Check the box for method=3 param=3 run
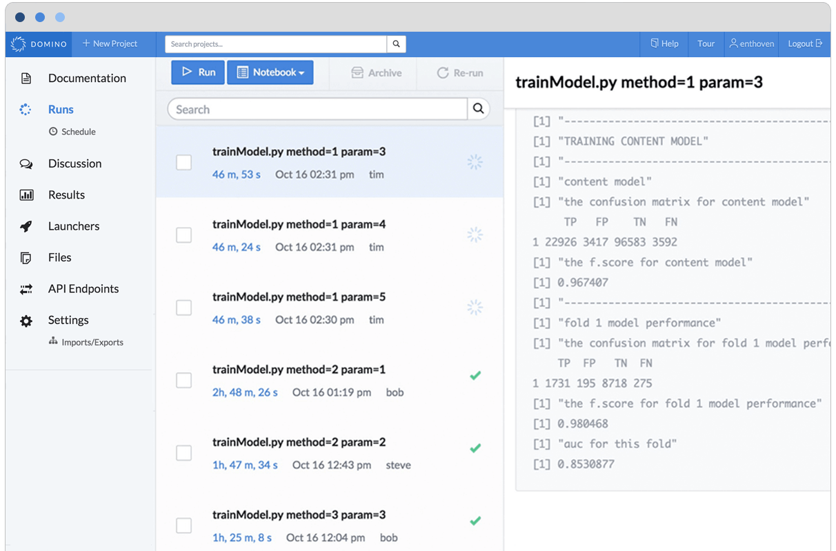This screenshot has height=551, width=836. point(183,525)
